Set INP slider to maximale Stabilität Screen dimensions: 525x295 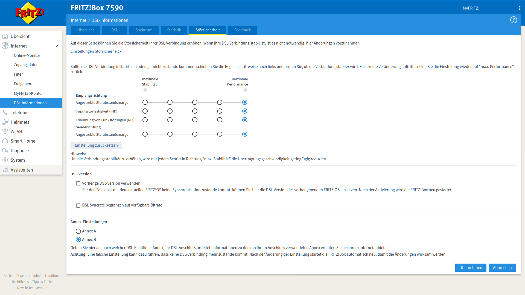coord(145,111)
